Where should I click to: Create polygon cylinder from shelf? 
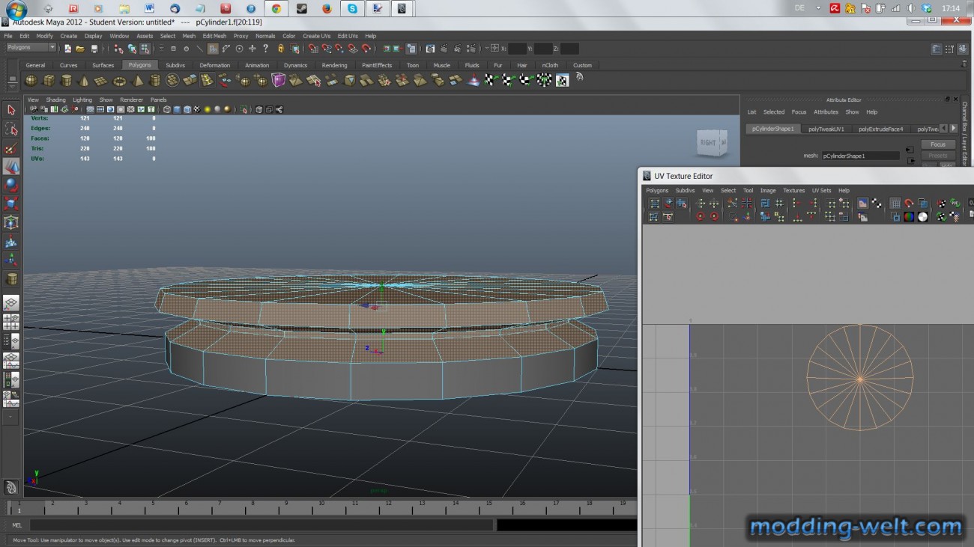(x=66, y=80)
